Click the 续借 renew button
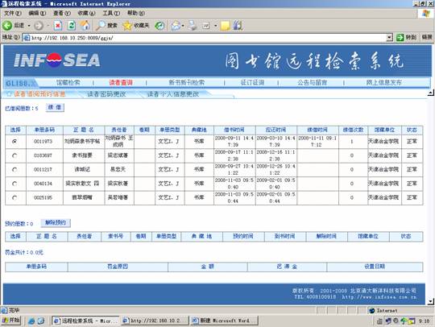Viewport: 435px width, 327px height. 55,108
